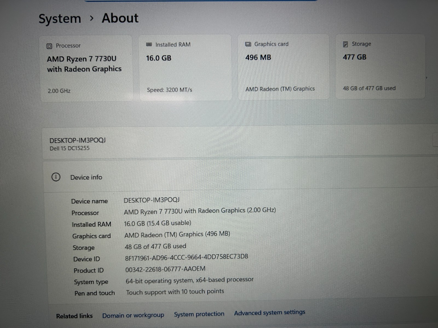Click the Storage drive icon
The width and height of the screenshot is (438, 328).
pyautogui.click(x=345, y=44)
